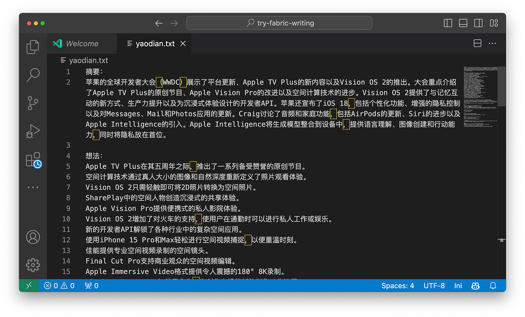Open the Explorer view in the activity bar
This screenshot has width=525, height=317.
coord(33,47)
